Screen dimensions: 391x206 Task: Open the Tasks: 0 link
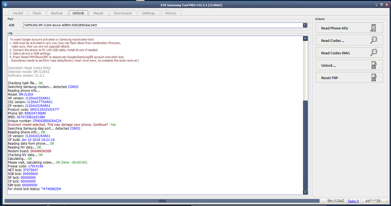353,201
